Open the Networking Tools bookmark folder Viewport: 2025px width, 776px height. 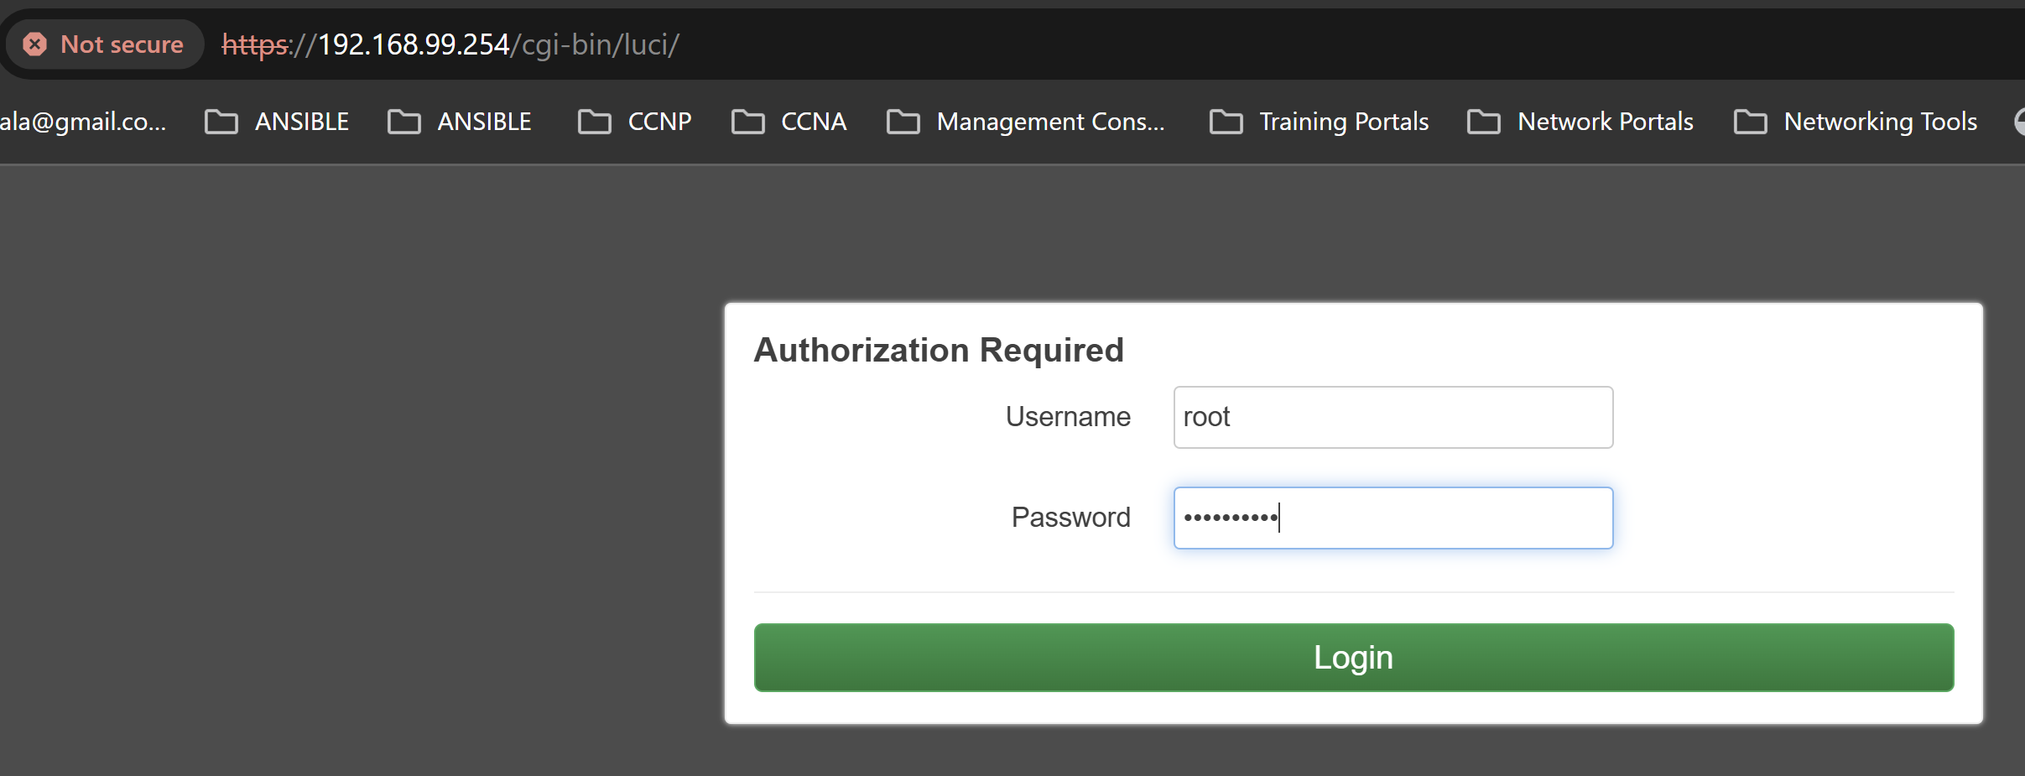click(1856, 122)
